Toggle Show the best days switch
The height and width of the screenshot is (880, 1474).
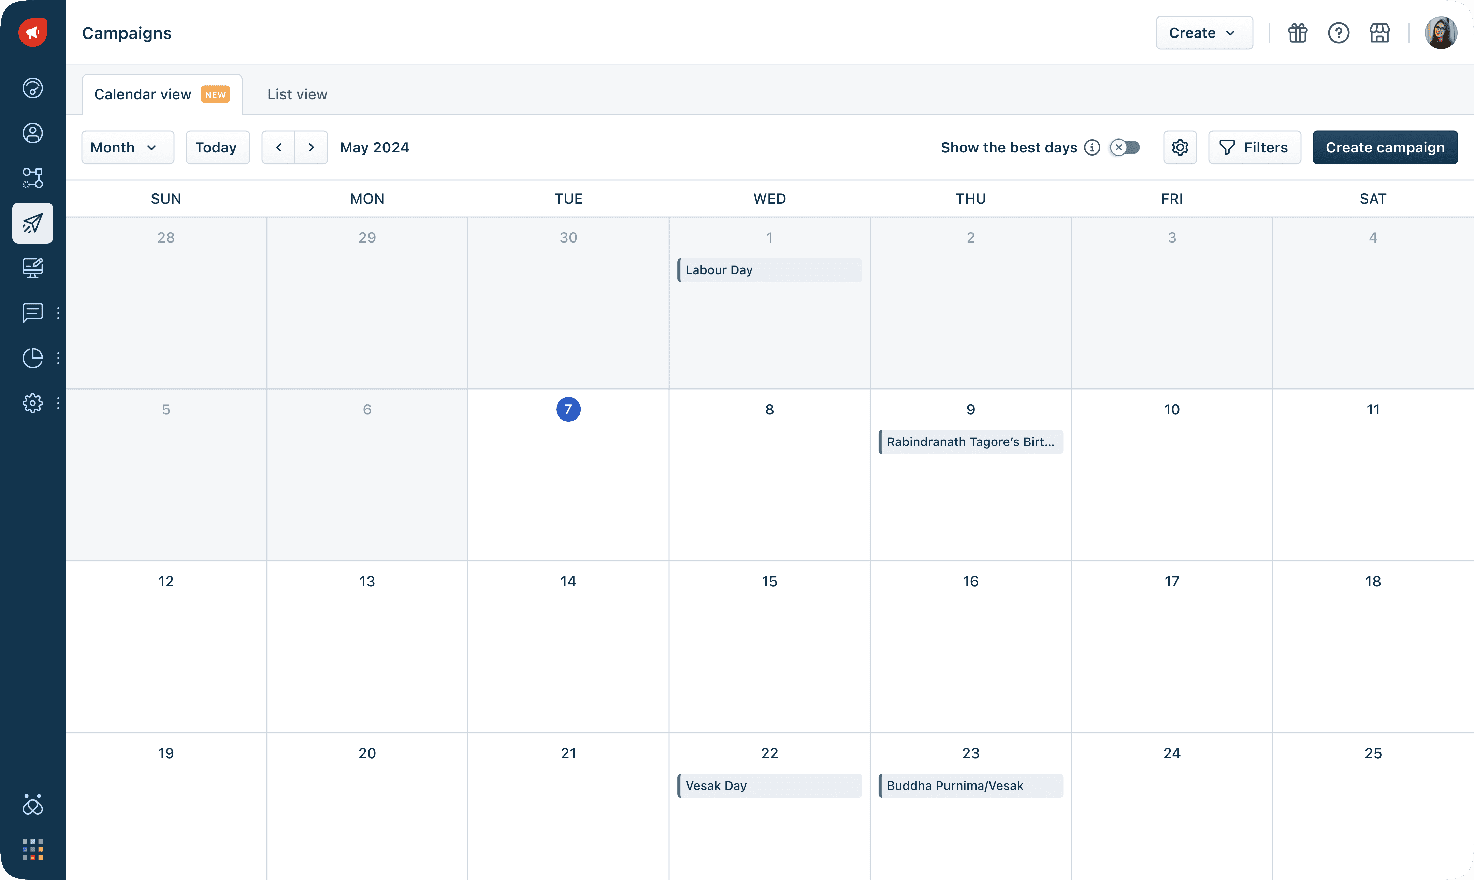[1125, 147]
